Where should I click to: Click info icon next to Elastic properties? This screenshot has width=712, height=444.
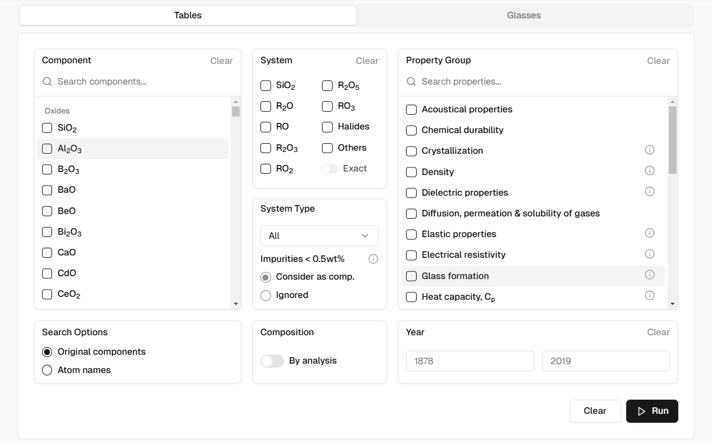649,233
